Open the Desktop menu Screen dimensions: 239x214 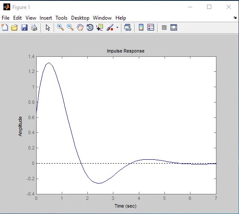tap(80, 18)
